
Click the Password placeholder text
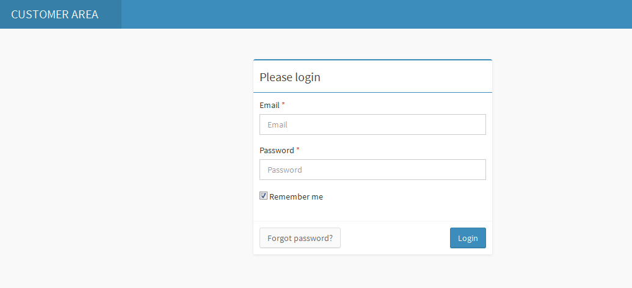285,170
